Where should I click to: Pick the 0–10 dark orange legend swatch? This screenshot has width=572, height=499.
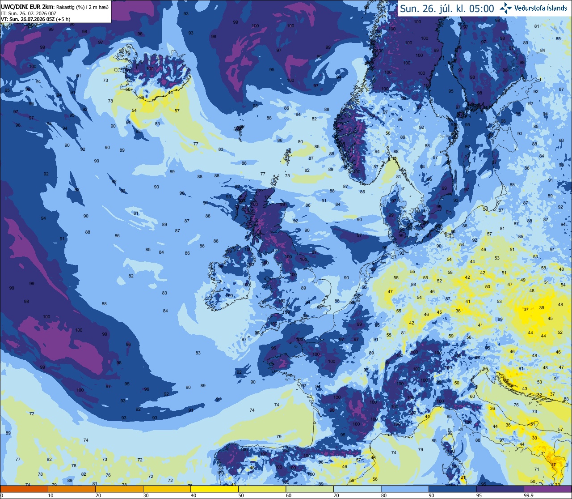[x=24, y=489]
